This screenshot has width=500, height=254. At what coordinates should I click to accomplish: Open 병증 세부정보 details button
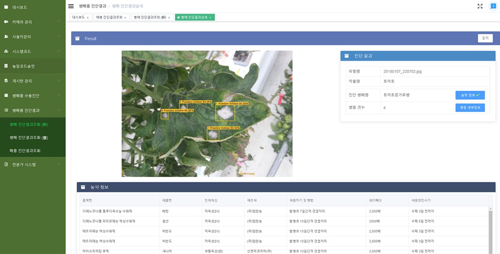[470, 108]
